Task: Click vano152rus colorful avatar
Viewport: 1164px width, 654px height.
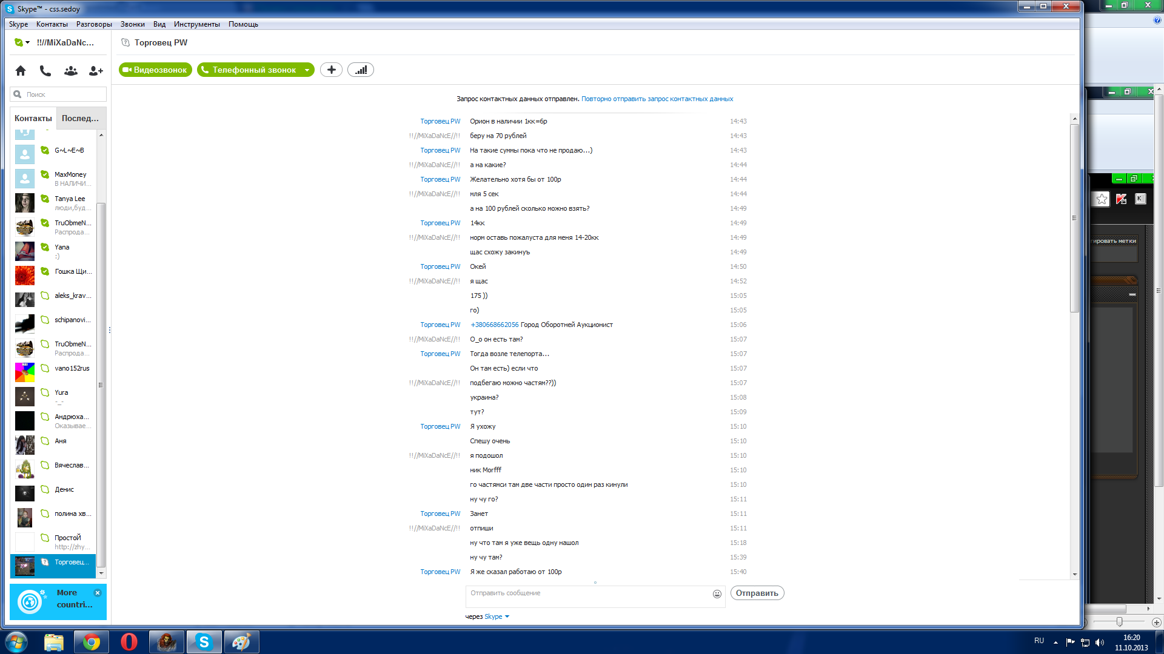Action: pos(25,372)
